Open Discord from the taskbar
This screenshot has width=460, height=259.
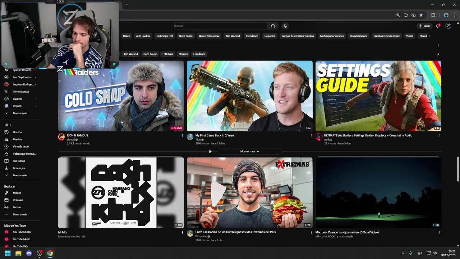pyautogui.click(x=29, y=253)
